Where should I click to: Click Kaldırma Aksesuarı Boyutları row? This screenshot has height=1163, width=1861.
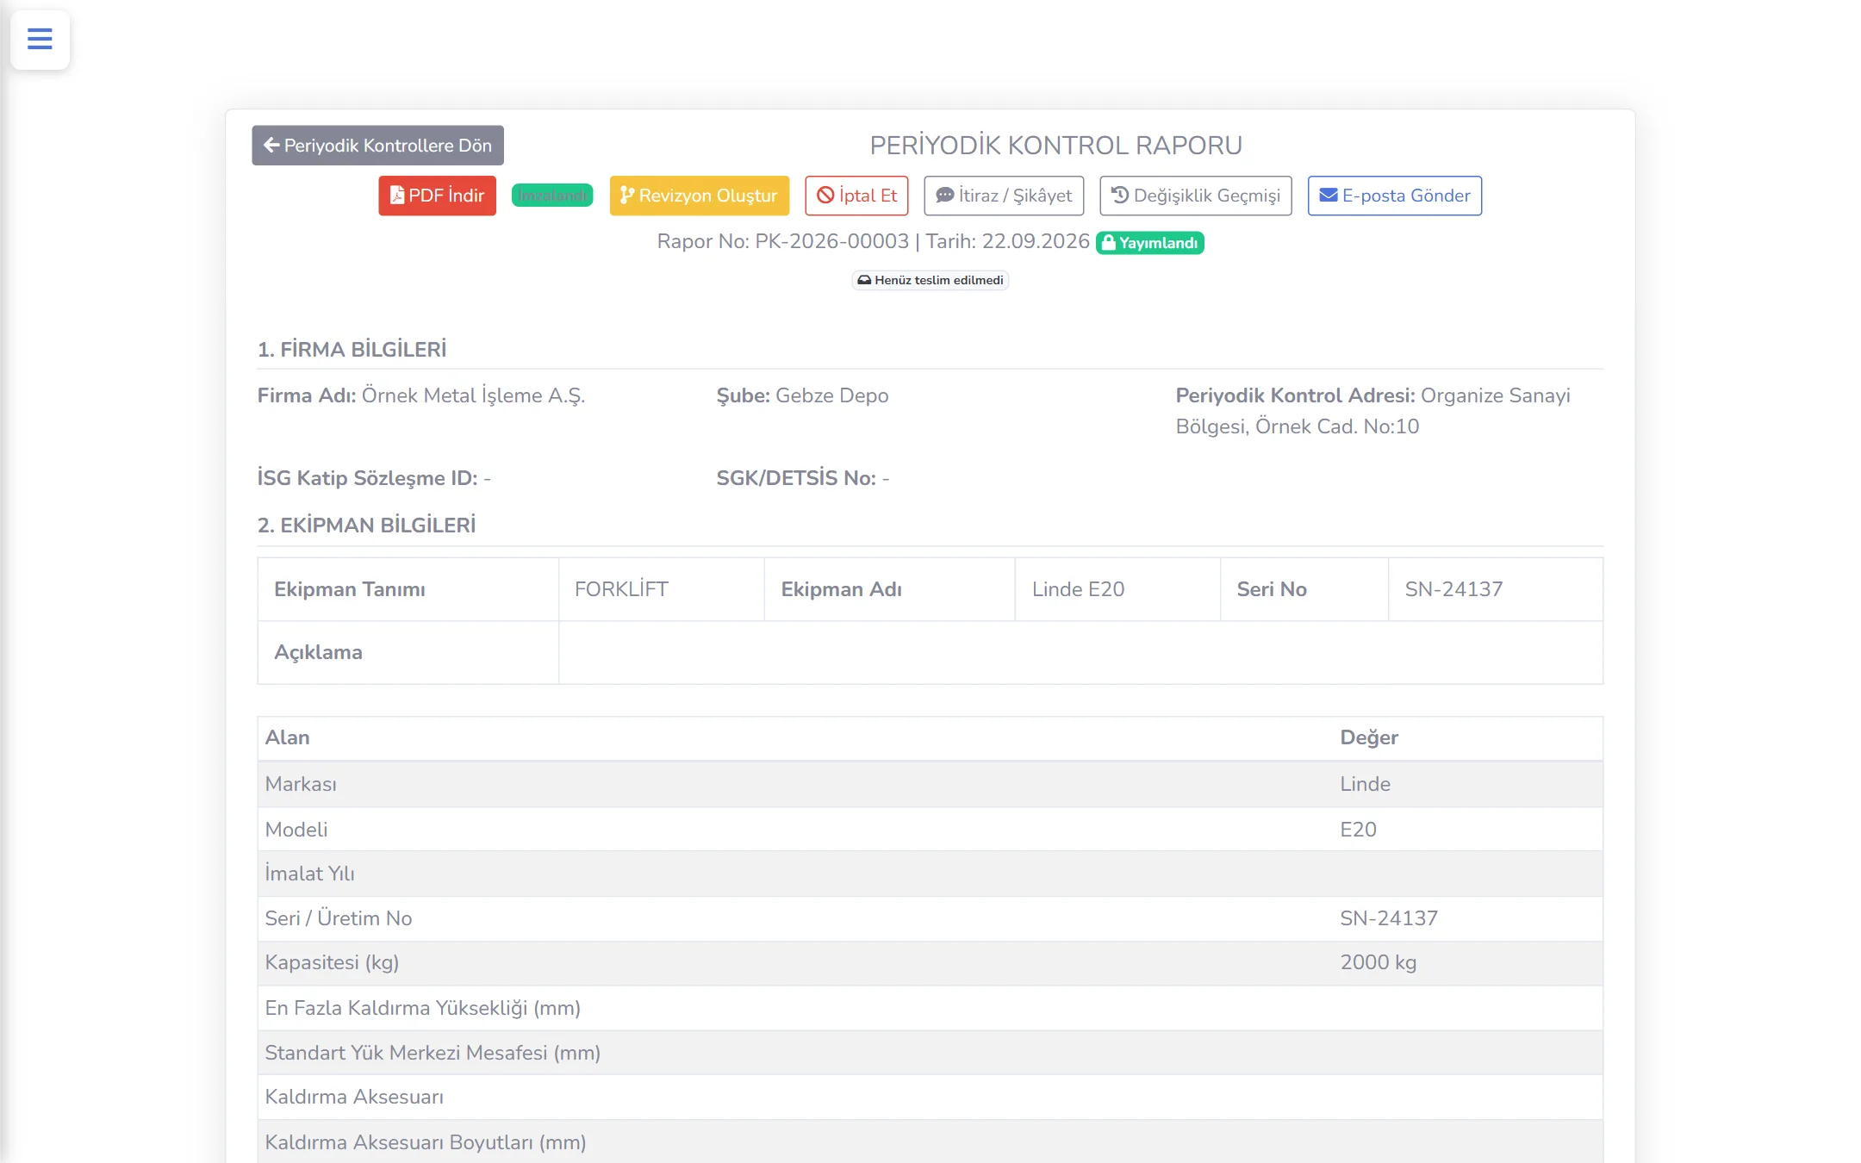click(x=930, y=1141)
